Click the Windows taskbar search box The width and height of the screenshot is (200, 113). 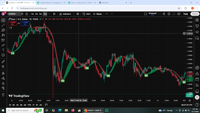(25, 110)
